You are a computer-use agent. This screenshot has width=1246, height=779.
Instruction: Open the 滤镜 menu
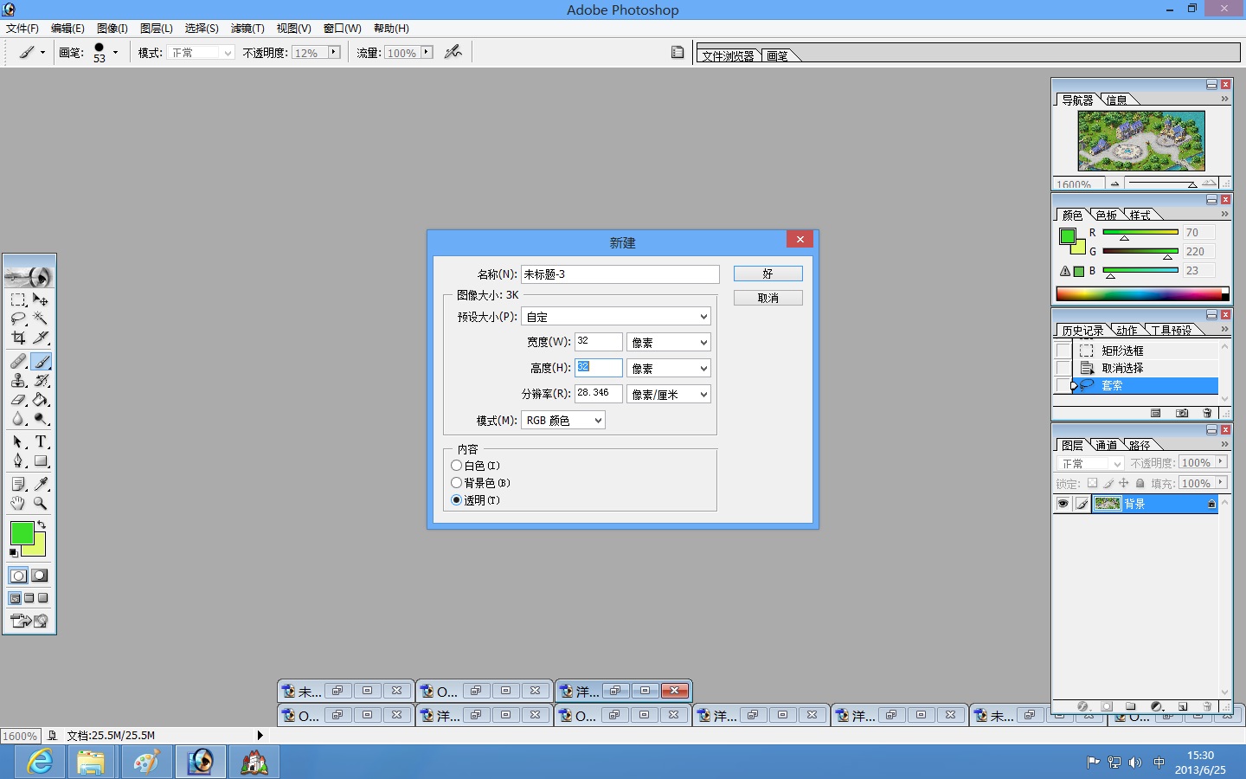tap(247, 29)
